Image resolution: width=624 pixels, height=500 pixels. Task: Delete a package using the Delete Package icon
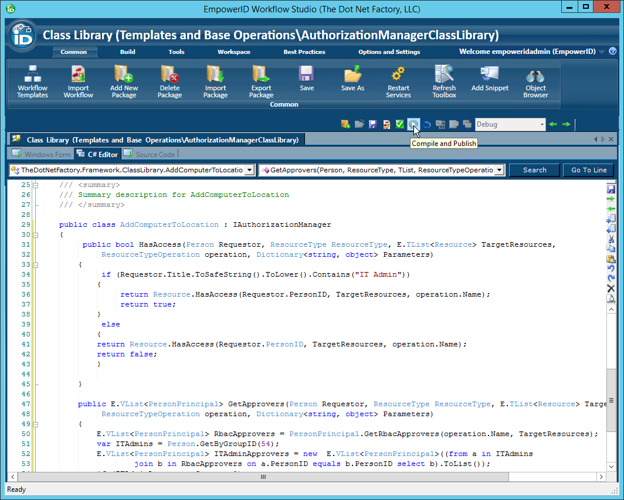(x=169, y=81)
